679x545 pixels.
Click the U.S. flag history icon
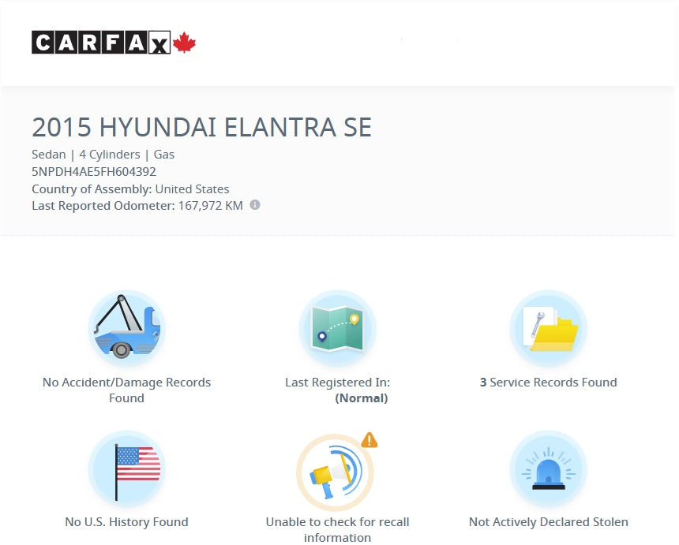click(126, 468)
